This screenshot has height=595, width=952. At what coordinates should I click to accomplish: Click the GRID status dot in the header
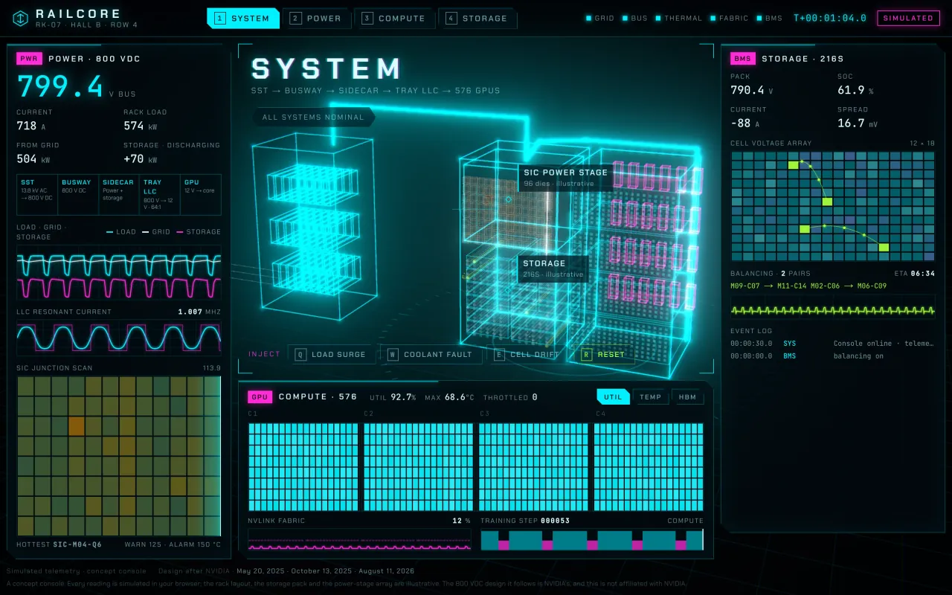588,18
